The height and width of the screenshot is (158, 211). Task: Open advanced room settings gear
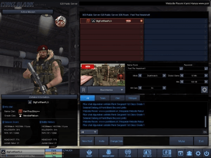[x=204, y=90]
